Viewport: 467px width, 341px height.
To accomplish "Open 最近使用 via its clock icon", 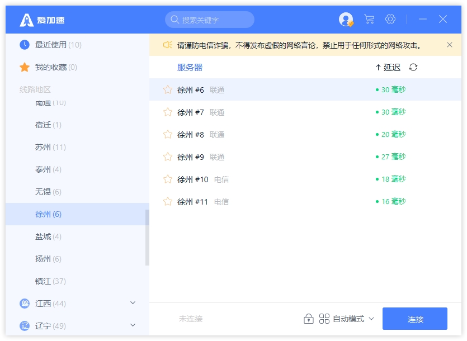I will [x=25, y=45].
